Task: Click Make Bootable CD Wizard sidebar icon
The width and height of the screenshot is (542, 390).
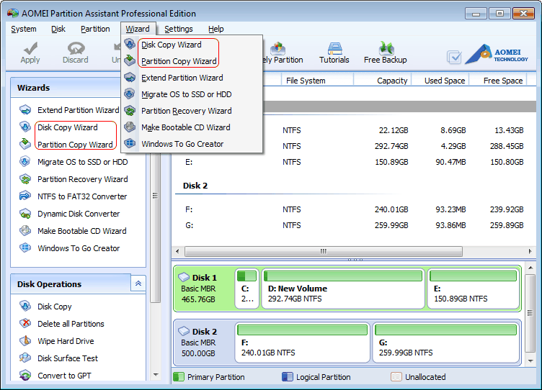Action: click(x=25, y=230)
